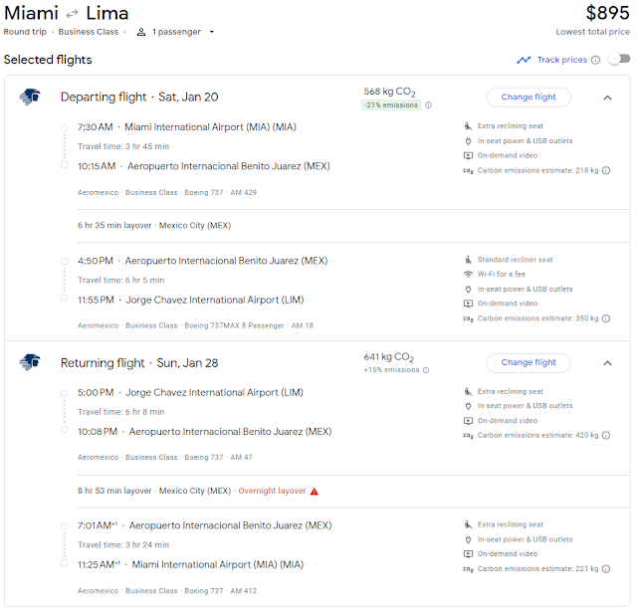Click seat icon for flight AM 47
Image resolution: width=637 pixels, height=611 pixels.
point(468,392)
